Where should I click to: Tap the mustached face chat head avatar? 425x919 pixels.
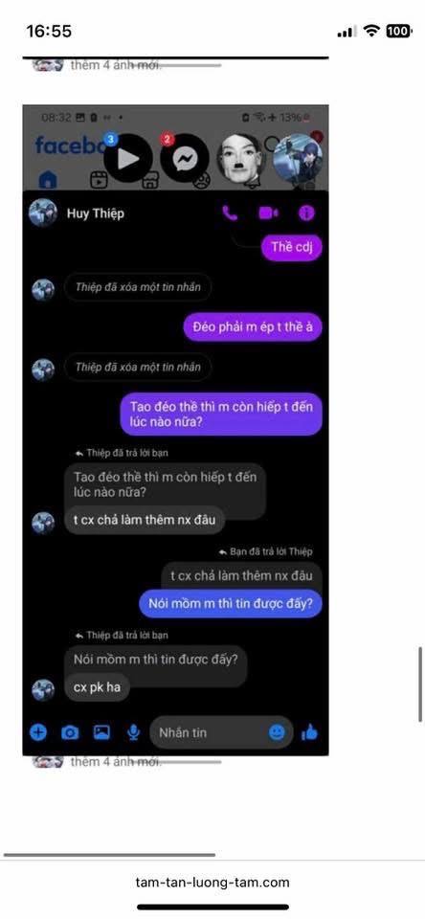(241, 157)
